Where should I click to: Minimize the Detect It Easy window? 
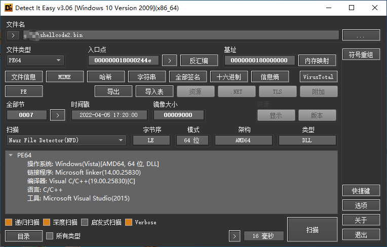click(x=329, y=8)
